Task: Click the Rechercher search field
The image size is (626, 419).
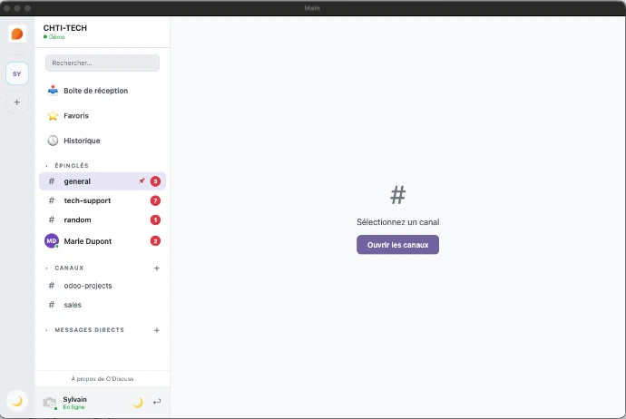Action: click(103, 63)
